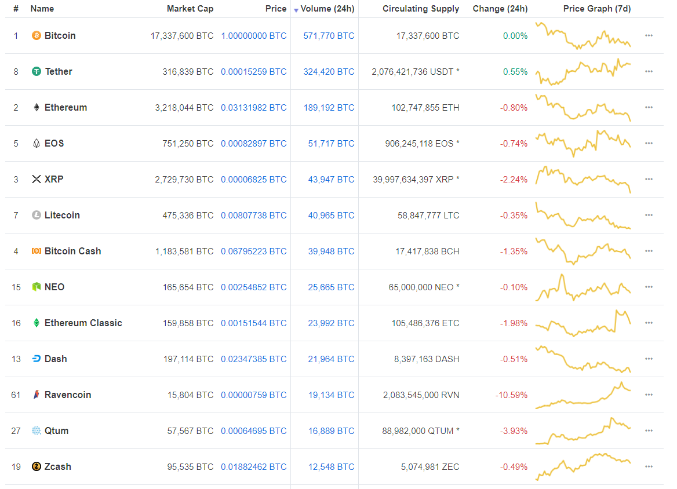This screenshot has height=489, width=677.
Task: Open the more options menu for XRP
Action: point(649,179)
